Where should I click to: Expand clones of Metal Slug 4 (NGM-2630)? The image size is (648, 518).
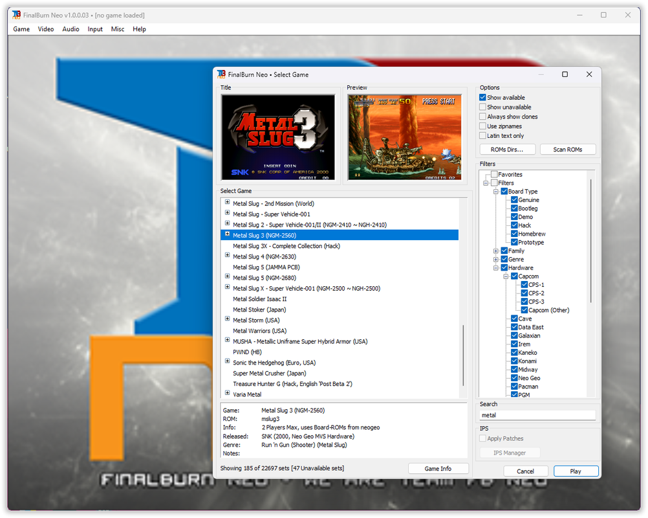(227, 255)
